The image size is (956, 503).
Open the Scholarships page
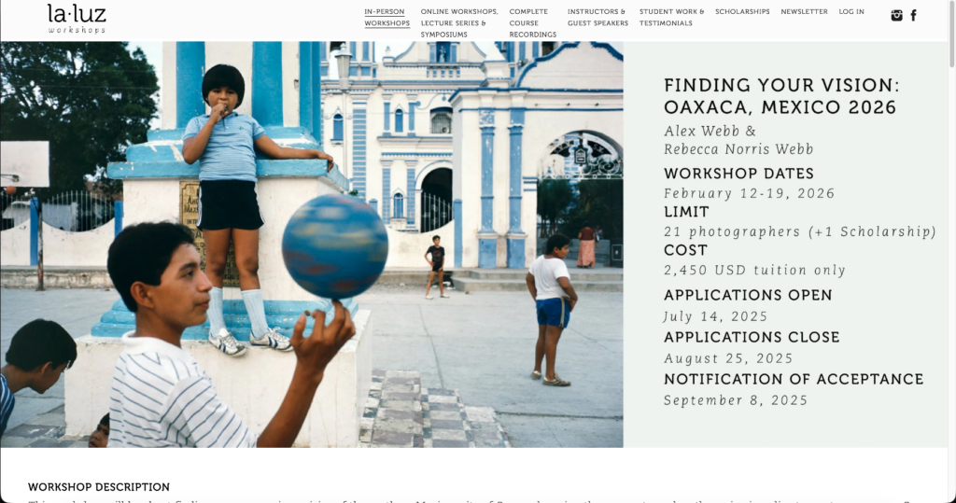742,11
